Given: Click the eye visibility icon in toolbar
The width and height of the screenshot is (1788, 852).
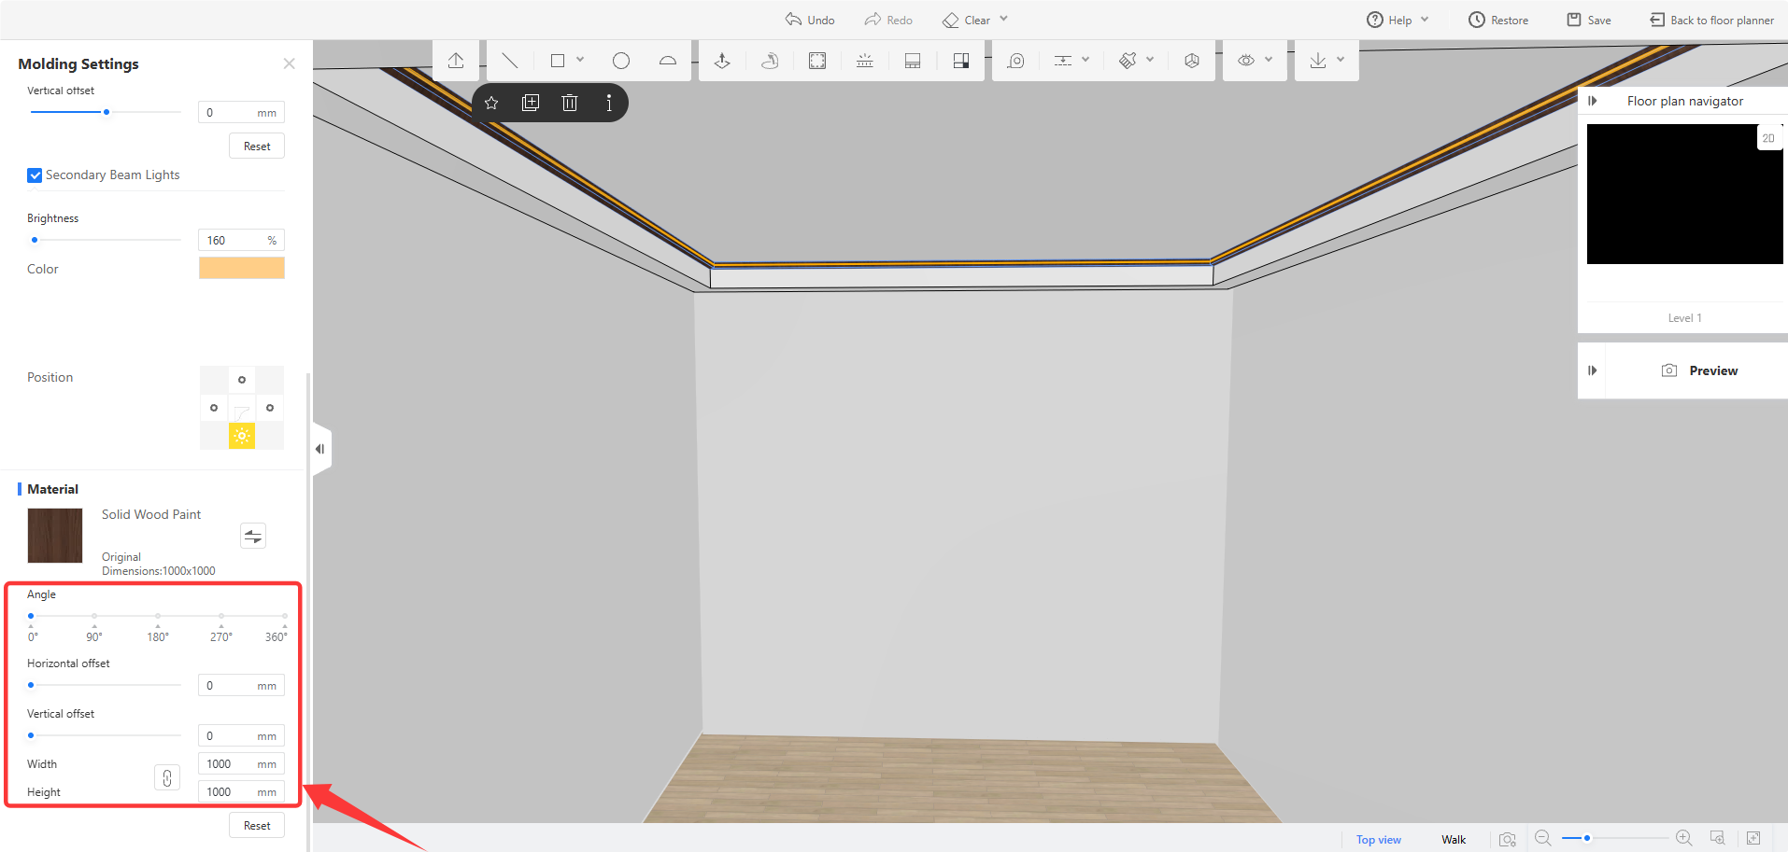Looking at the screenshot, I should [x=1246, y=61].
